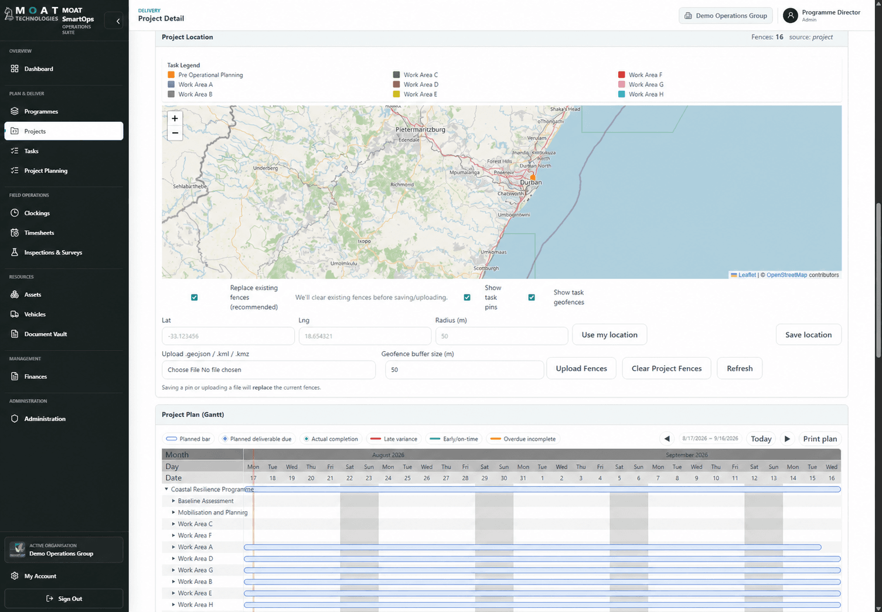
Task: Click Upload Fences button
Action: pos(581,368)
